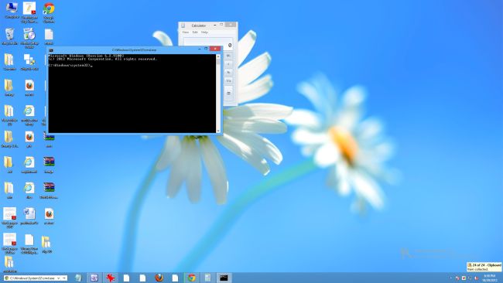Click inside the Command Prompt console area
Screen dimensions: 503x283
(132, 94)
